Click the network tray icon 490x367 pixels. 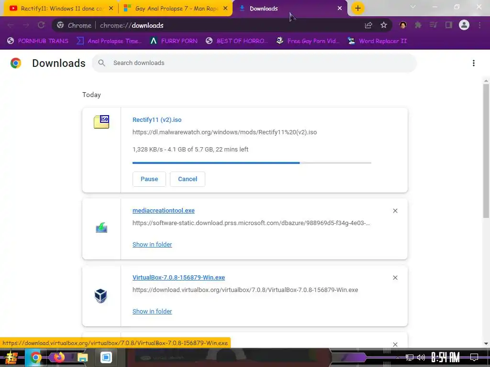[409, 357]
